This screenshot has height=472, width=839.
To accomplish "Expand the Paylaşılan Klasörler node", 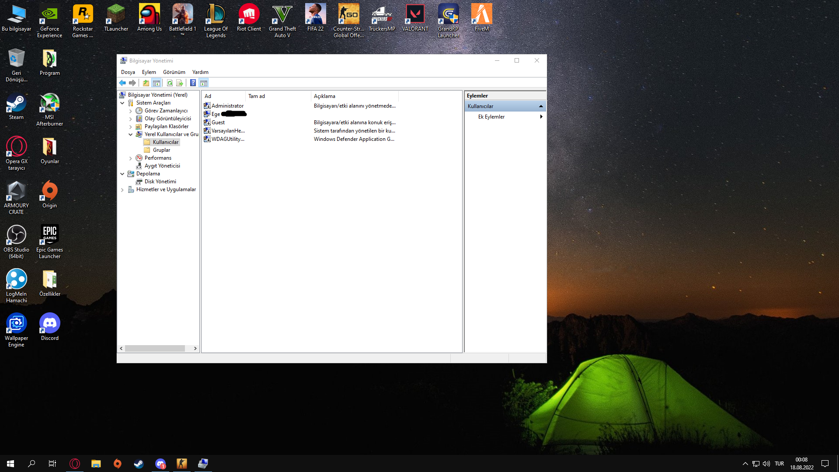I will (131, 127).
